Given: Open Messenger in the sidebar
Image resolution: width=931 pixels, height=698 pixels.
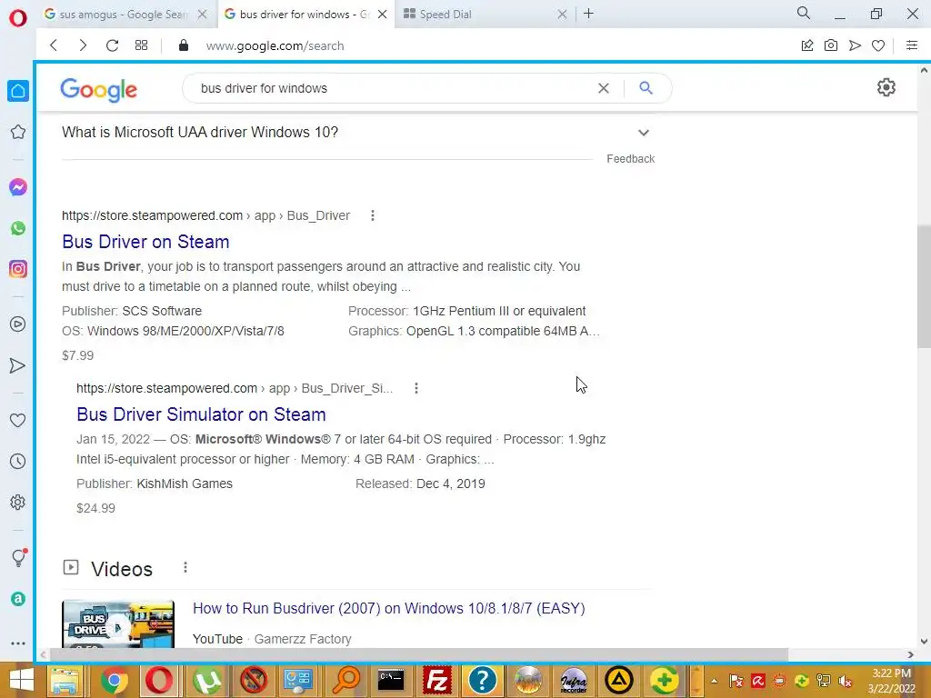Looking at the screenshot, I should click(18, 187).
